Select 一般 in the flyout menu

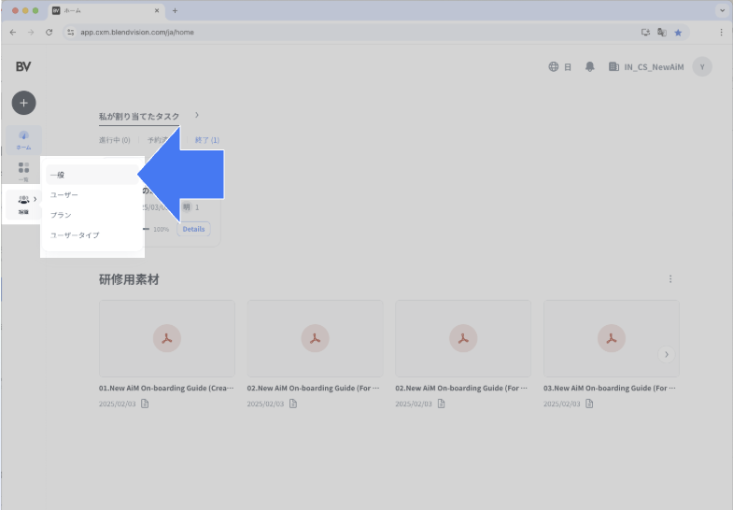point(92,175)
